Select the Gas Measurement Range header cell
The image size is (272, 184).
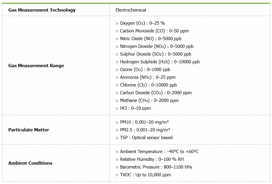click(36, 66)
